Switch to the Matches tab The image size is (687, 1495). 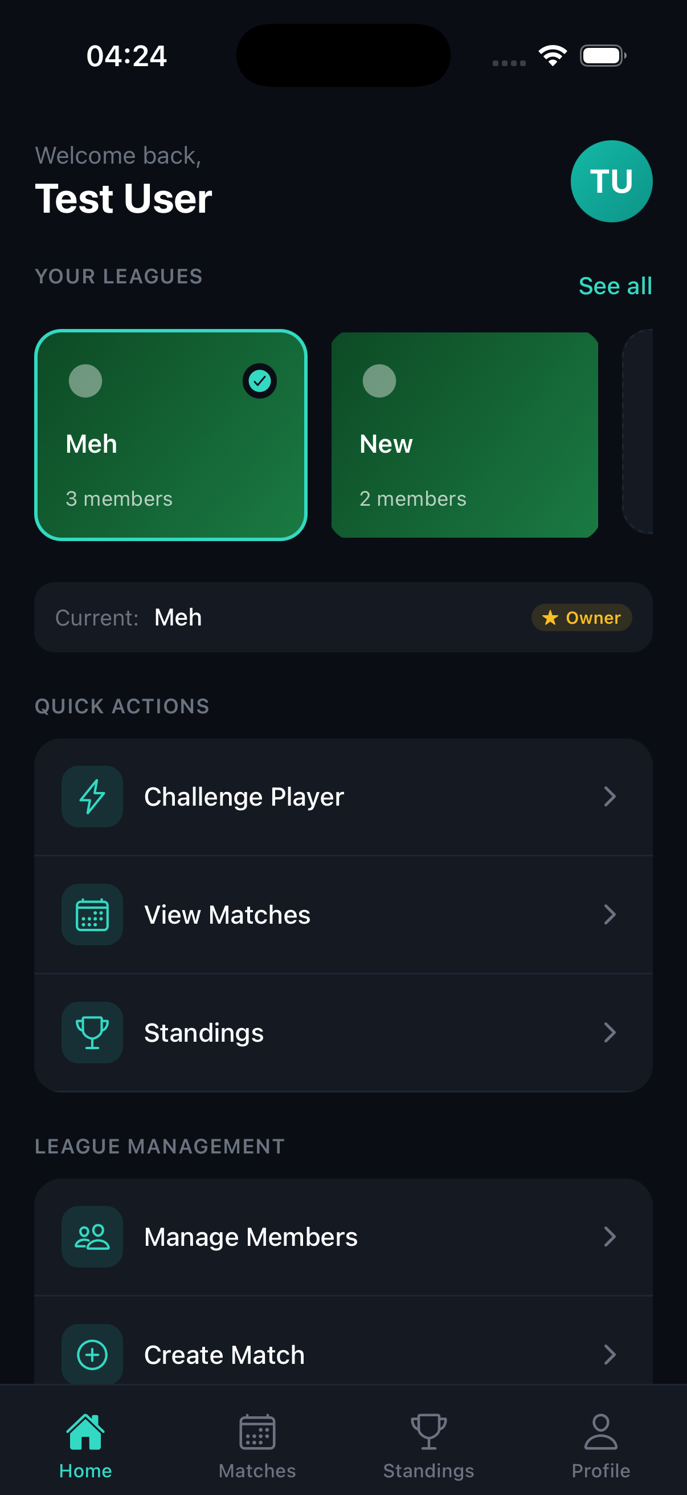pos(257,1445)
